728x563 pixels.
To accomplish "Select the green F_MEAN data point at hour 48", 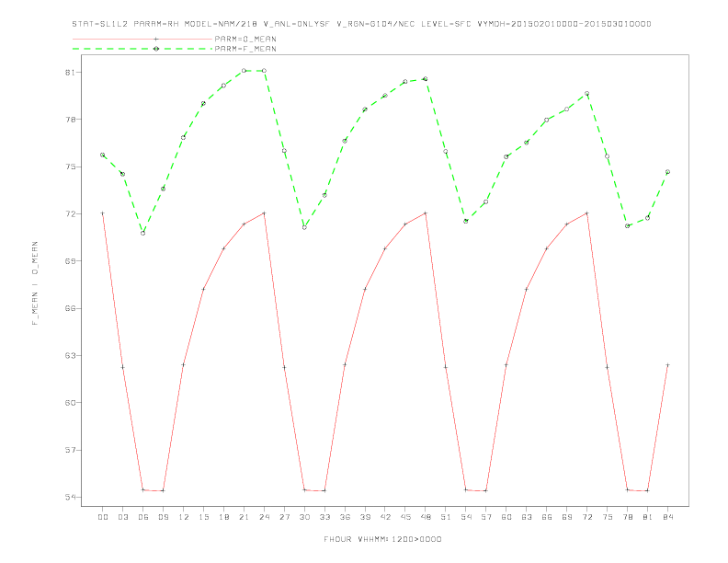I will pos(426,79).
